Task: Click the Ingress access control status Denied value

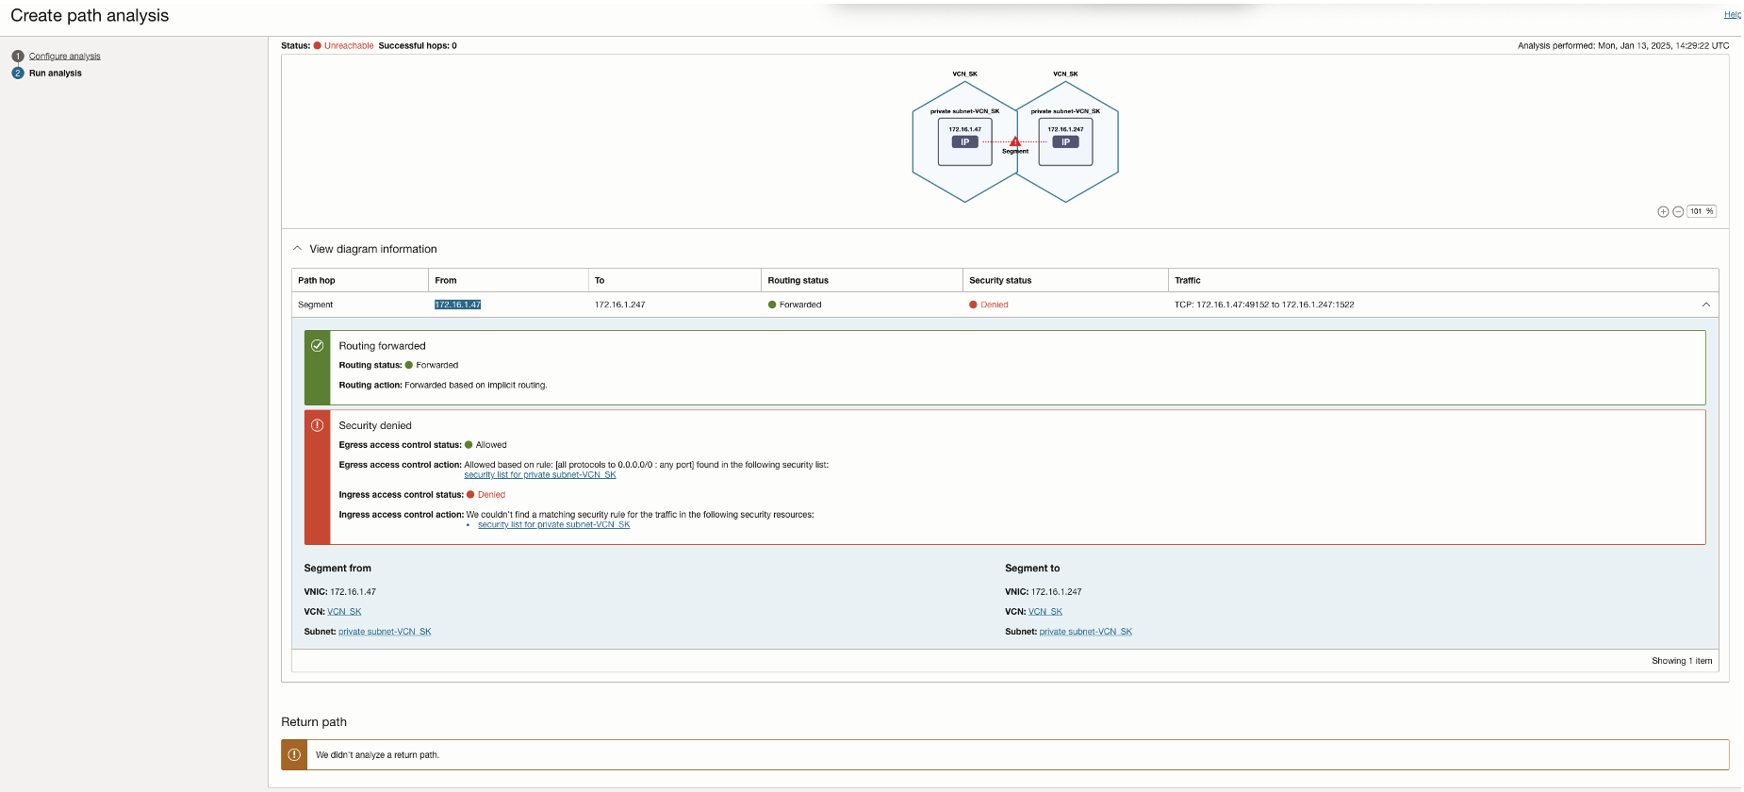Action: 491,495
